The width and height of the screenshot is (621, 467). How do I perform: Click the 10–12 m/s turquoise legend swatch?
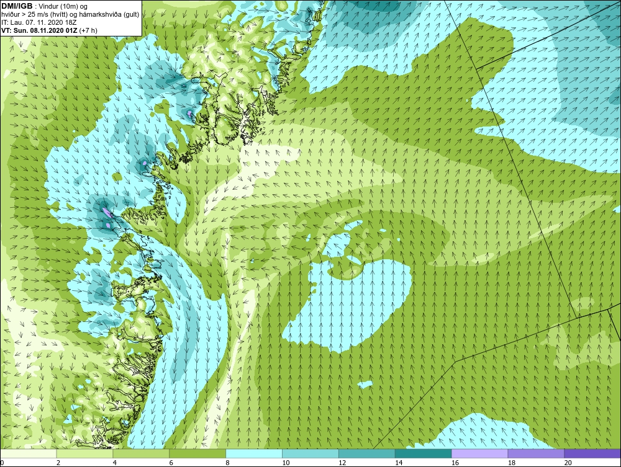tap(310, 453)
